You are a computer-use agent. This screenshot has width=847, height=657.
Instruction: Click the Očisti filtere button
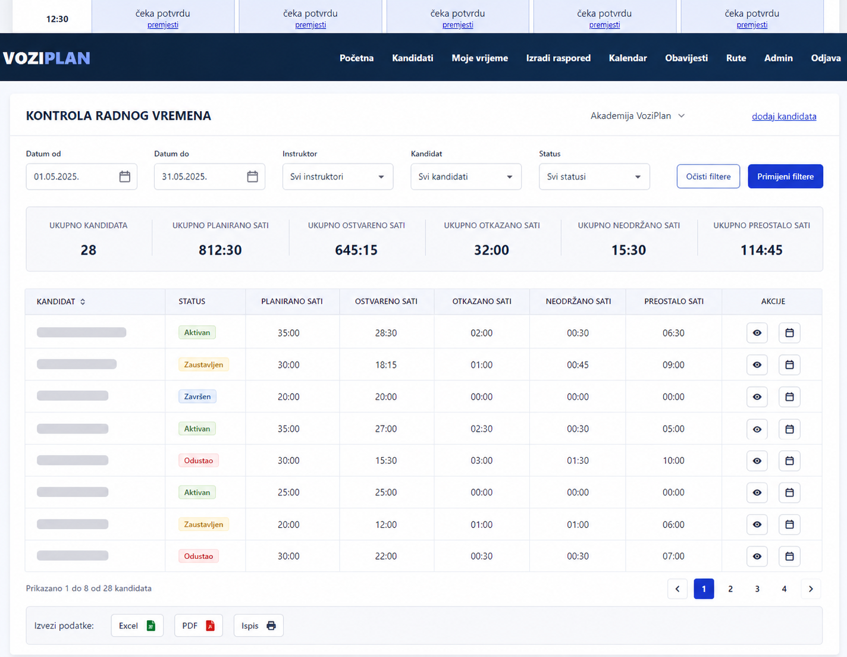click(x=708, y=177)
